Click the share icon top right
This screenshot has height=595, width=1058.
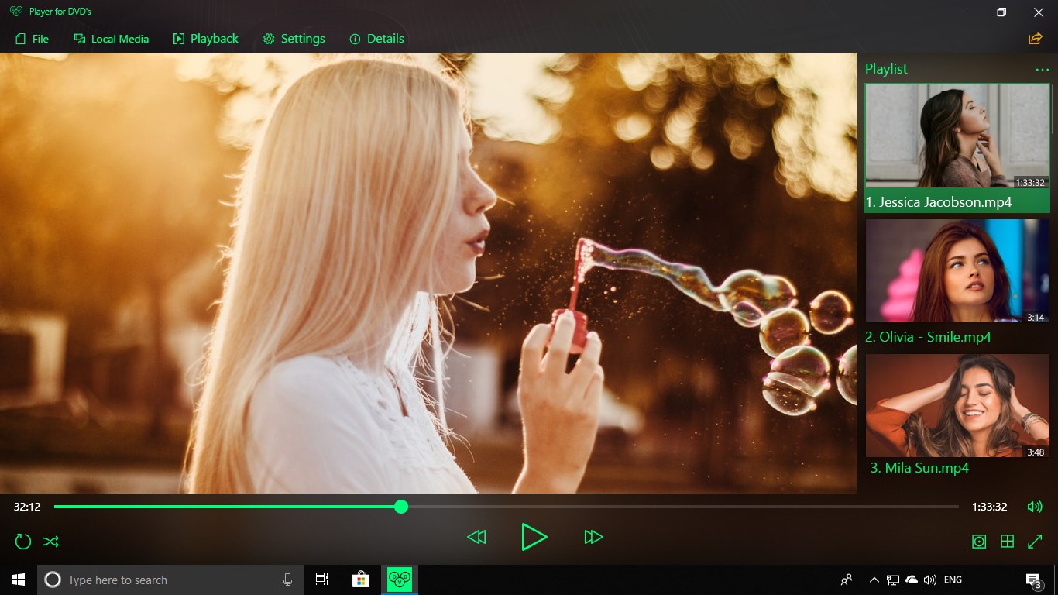pyautogui.click(x=1035, y=37)
